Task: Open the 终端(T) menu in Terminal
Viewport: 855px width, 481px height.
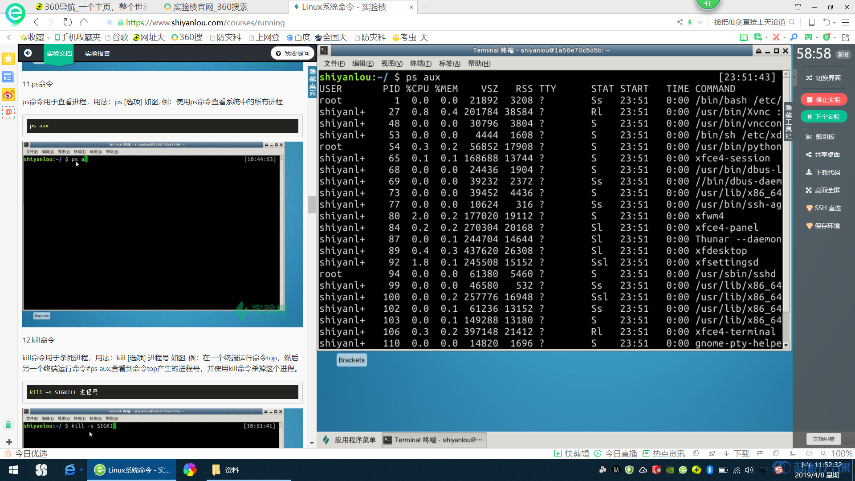Action: coord(421,63)
